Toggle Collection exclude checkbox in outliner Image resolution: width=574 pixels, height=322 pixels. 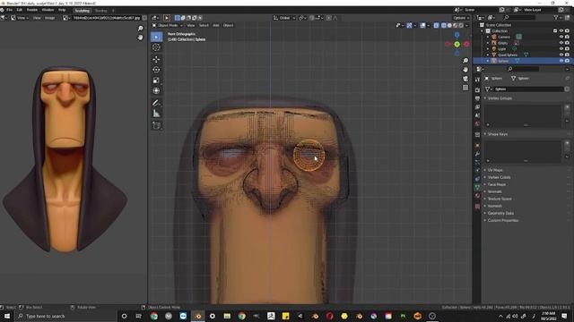pyautogui.click(x=555, y=31)
